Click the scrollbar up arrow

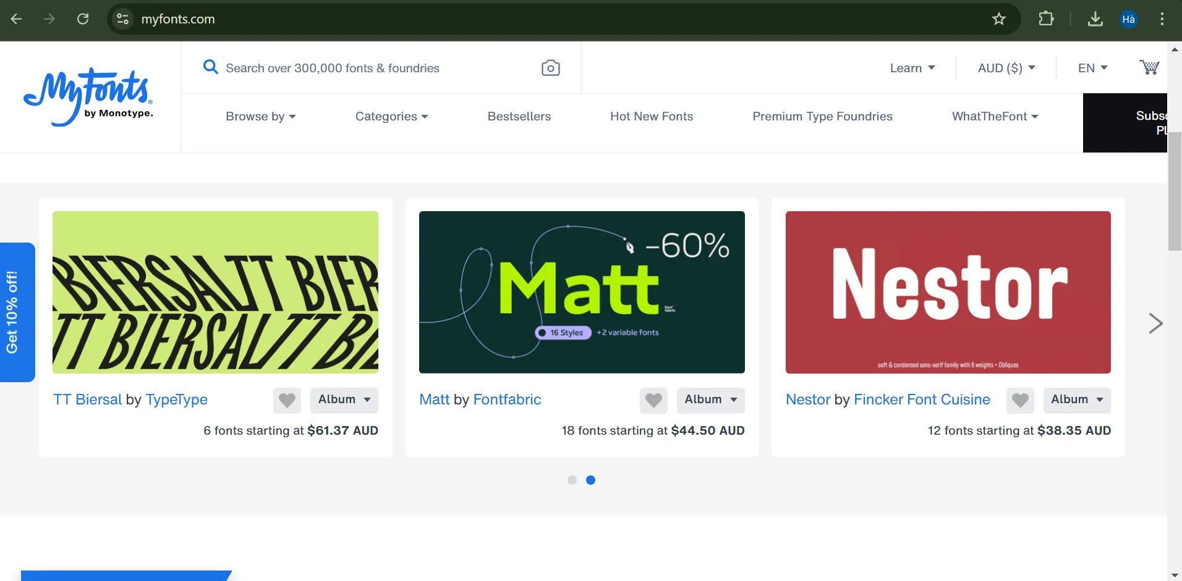1175,48
